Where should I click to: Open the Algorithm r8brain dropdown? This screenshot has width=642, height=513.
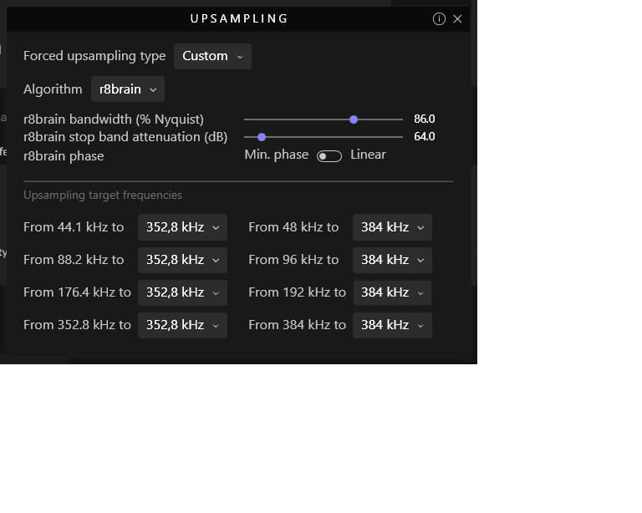(x=127, y=89)
